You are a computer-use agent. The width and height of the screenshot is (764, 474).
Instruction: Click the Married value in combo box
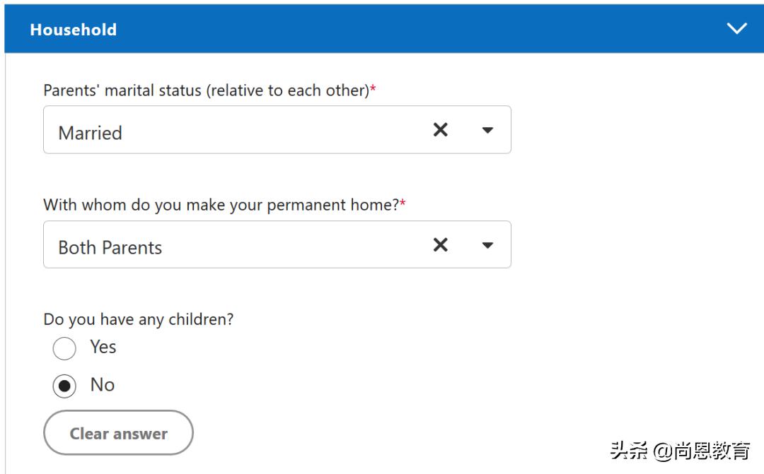(x=91, y=133)
